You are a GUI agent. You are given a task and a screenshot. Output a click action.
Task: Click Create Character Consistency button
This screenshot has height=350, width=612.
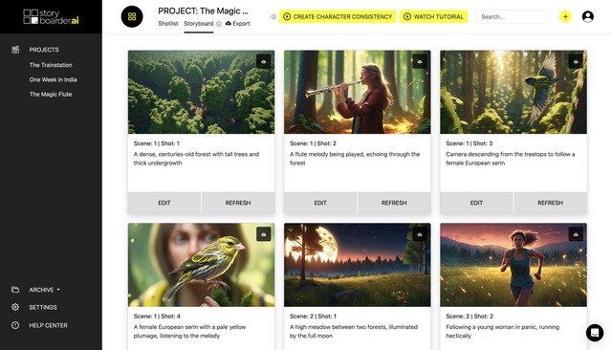338,17
